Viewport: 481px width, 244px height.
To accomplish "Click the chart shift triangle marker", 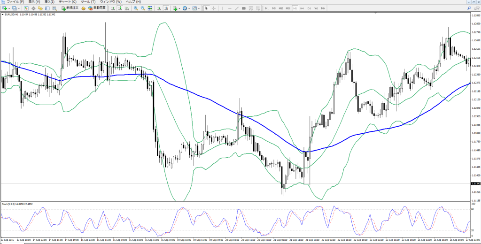I will [375, 13].
